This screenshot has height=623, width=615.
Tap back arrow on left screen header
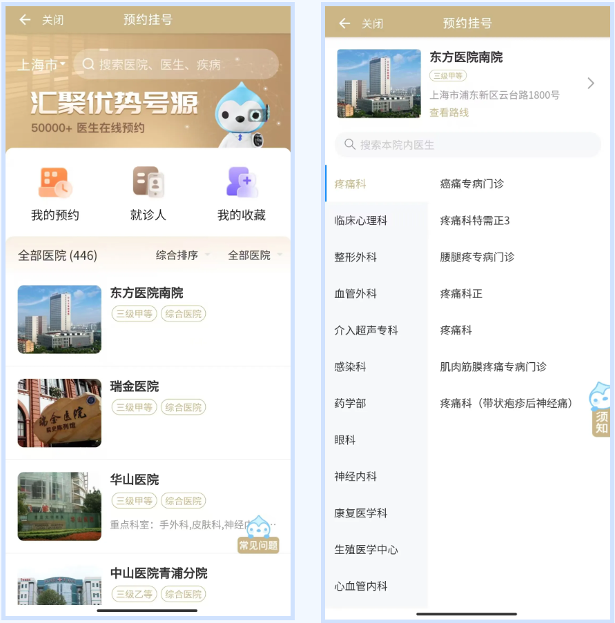point(25,20)
